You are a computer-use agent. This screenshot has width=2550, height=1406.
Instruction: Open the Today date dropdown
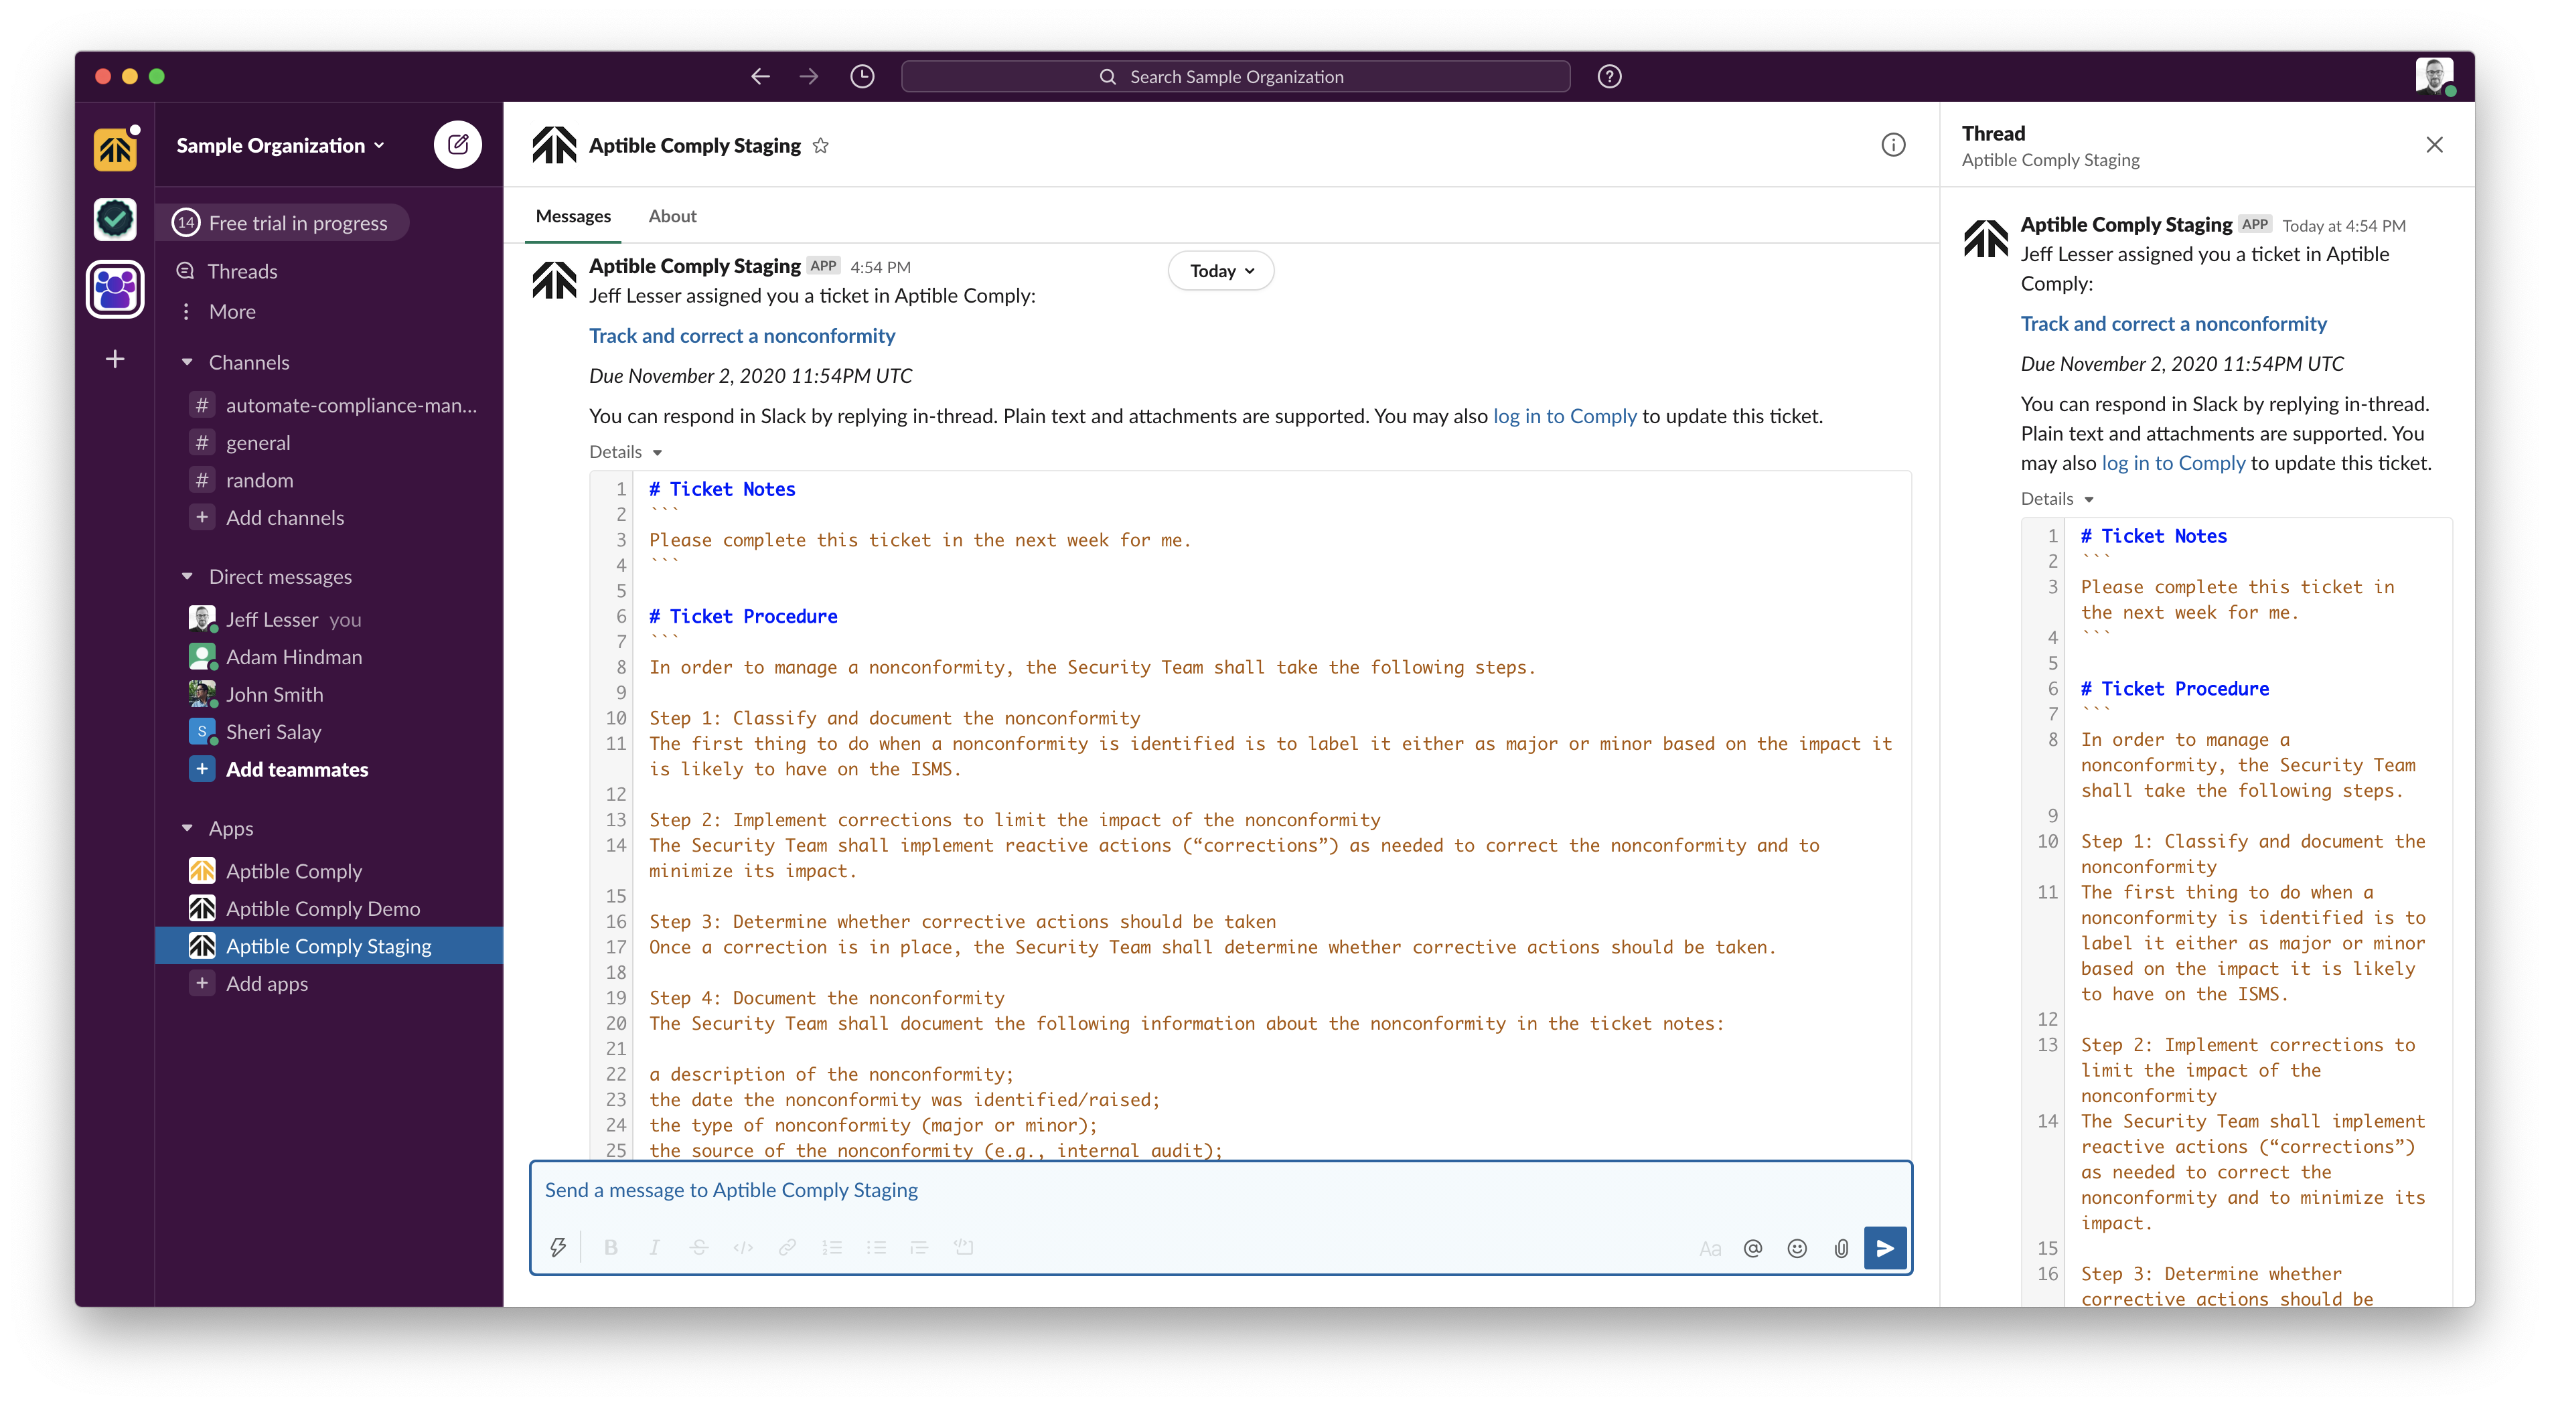pyautogui.click(x=1221, y=271)
